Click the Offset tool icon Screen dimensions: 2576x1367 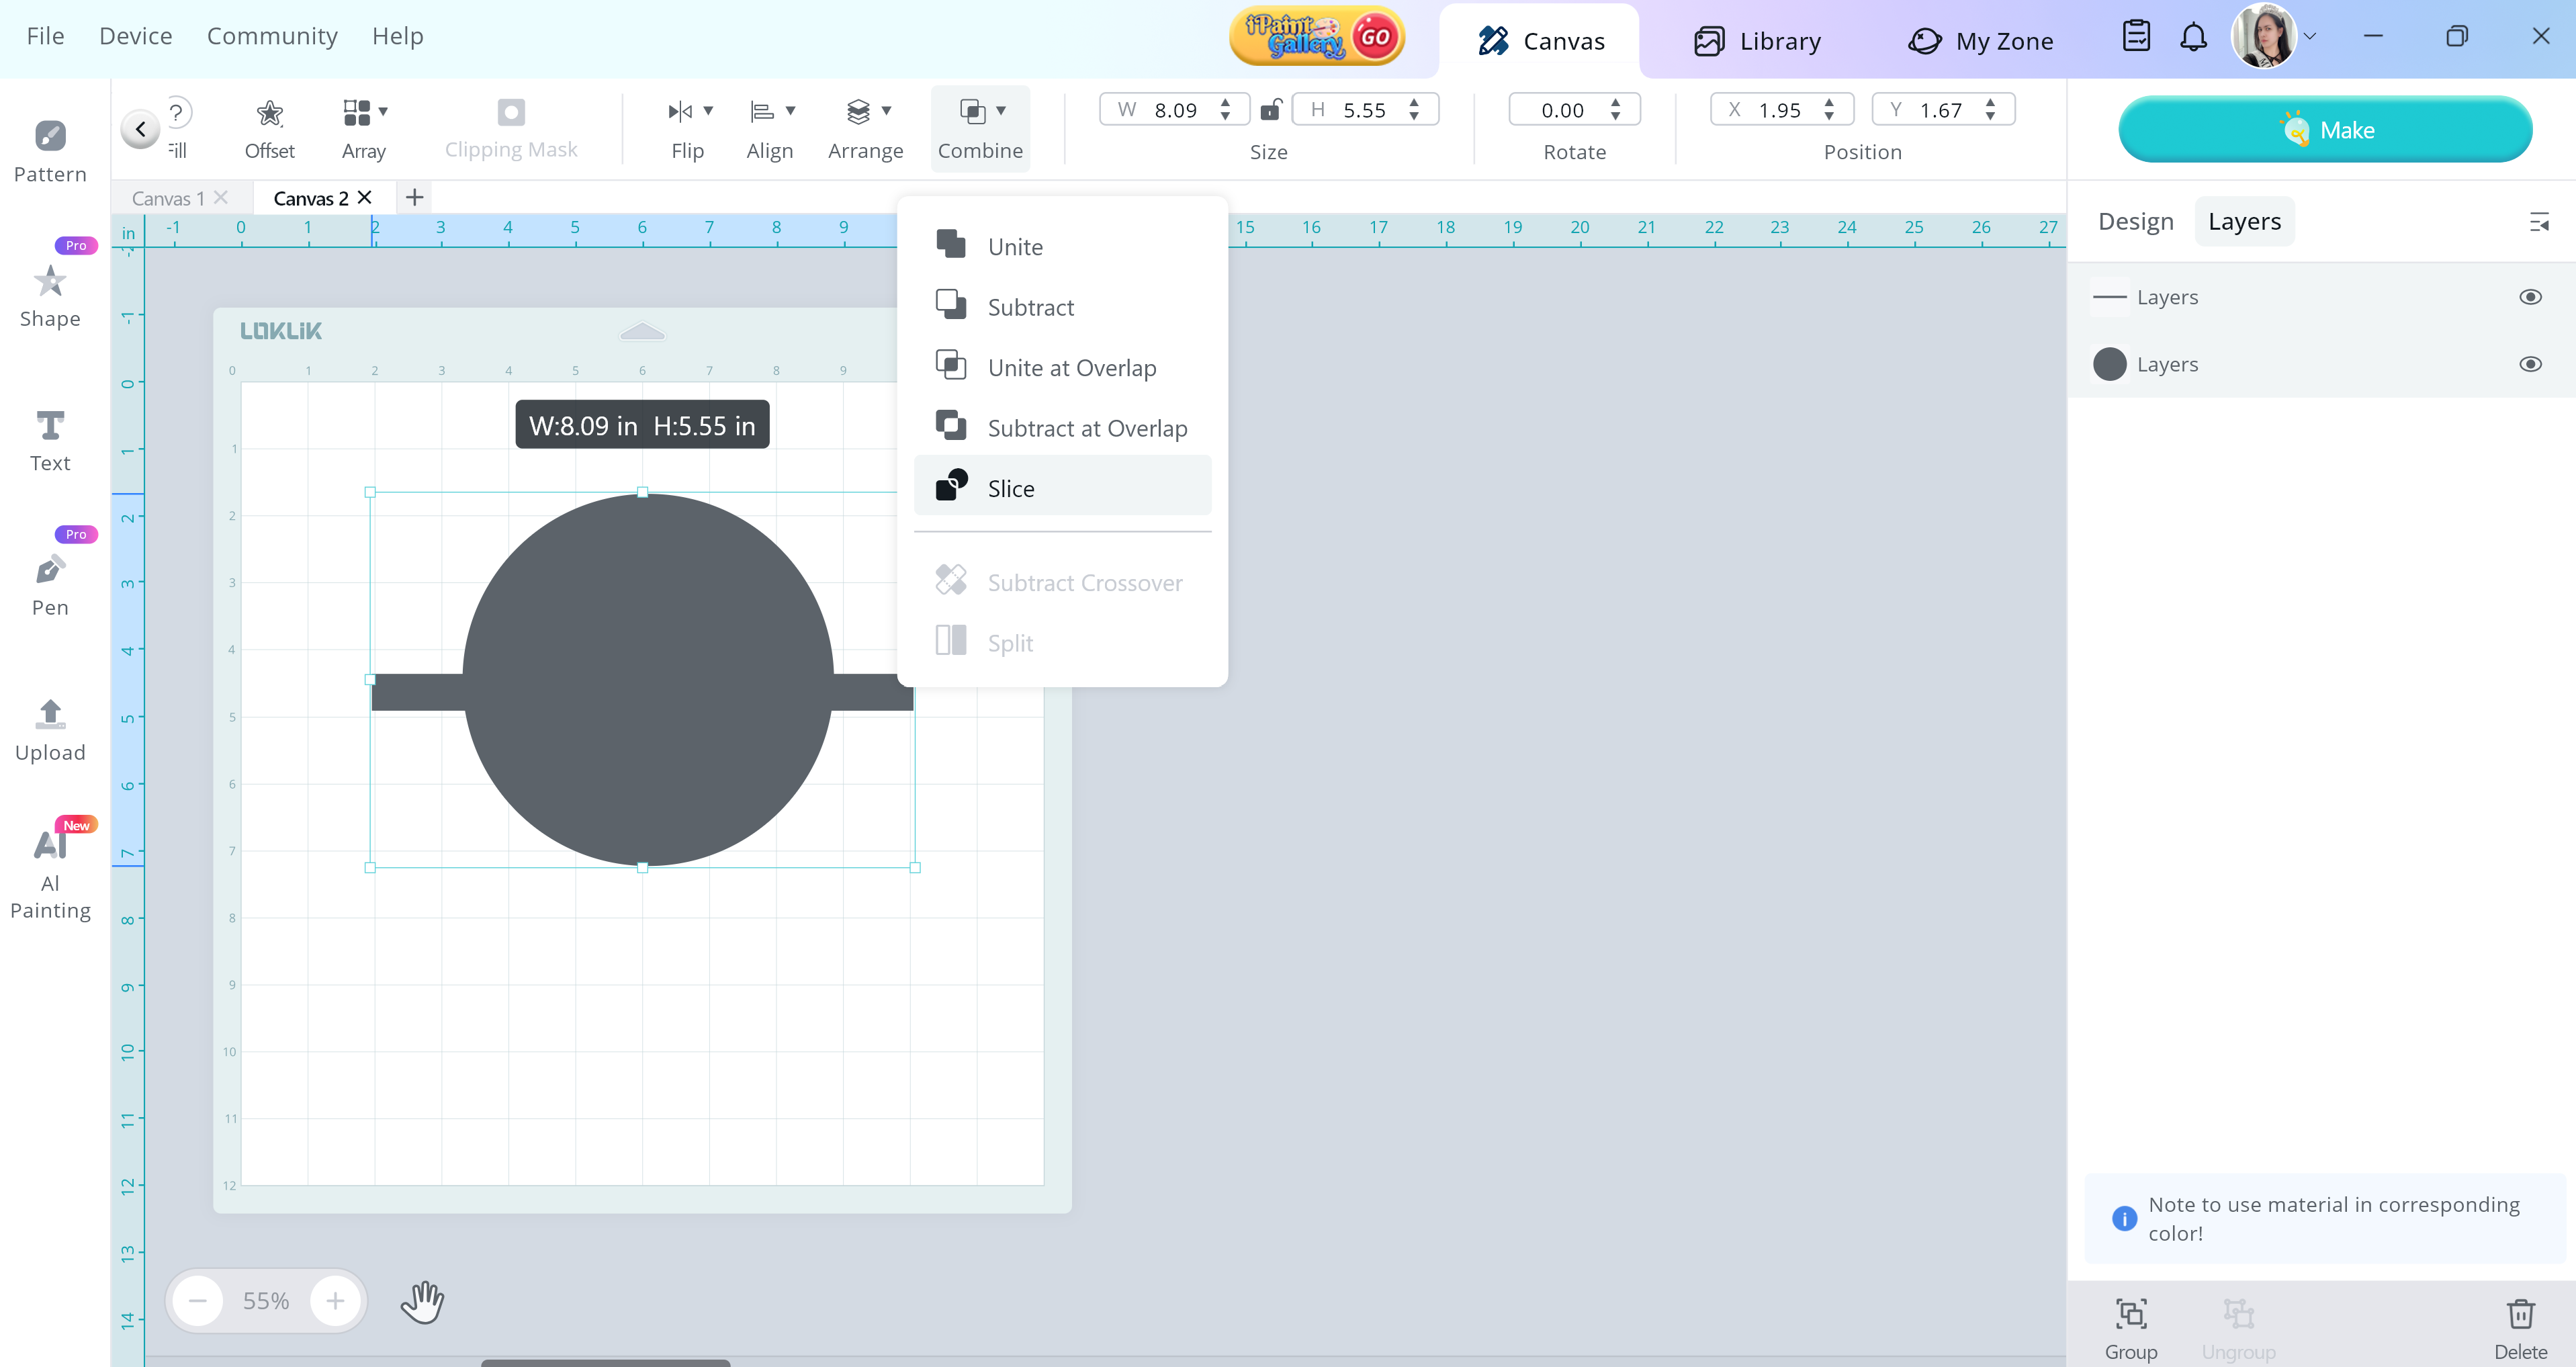[x=269, y=113]
